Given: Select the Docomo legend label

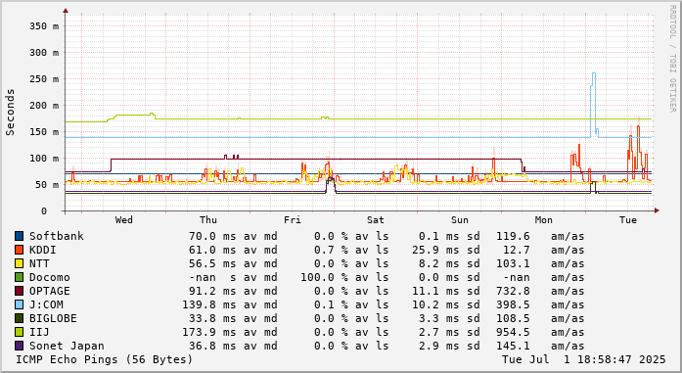Looking at the screenshot, I should point(50,277).
